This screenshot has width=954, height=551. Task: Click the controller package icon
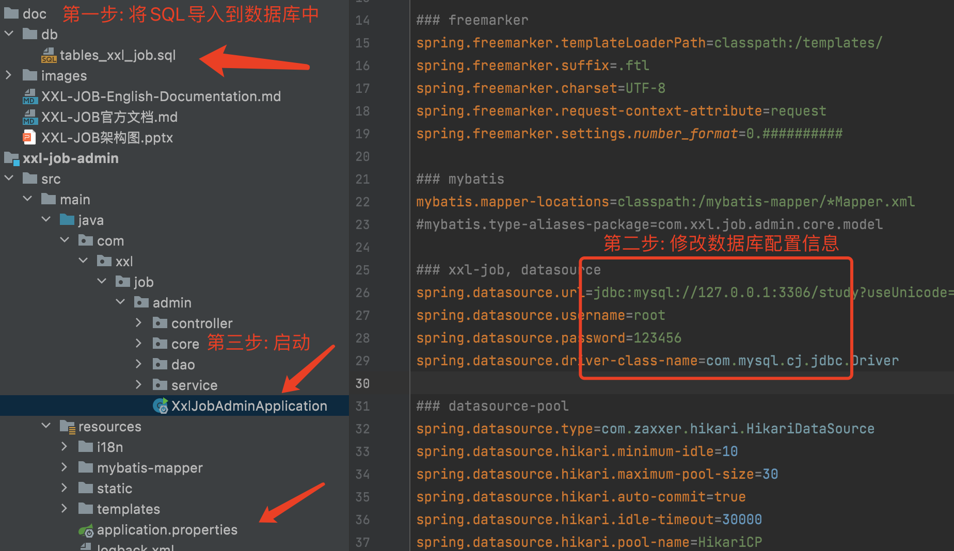160,323
